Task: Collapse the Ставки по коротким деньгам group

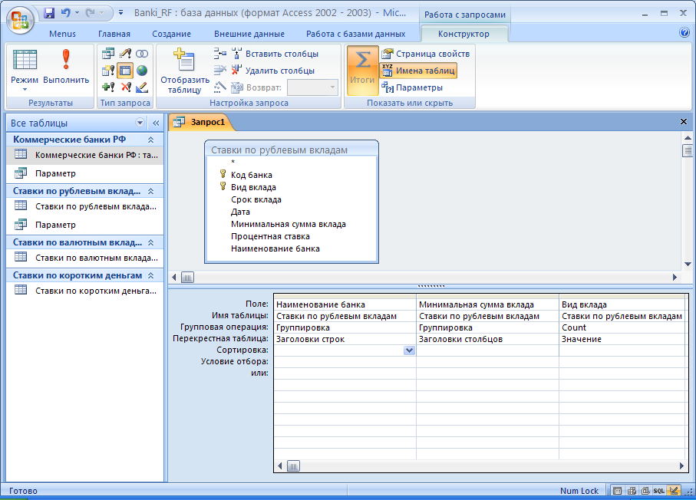Action: click(151, 275)
